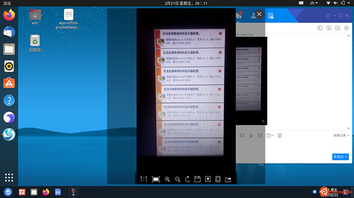Zoom in on the viewed photo
Viewport: 354px width, 198px height.
pos(167,179)
